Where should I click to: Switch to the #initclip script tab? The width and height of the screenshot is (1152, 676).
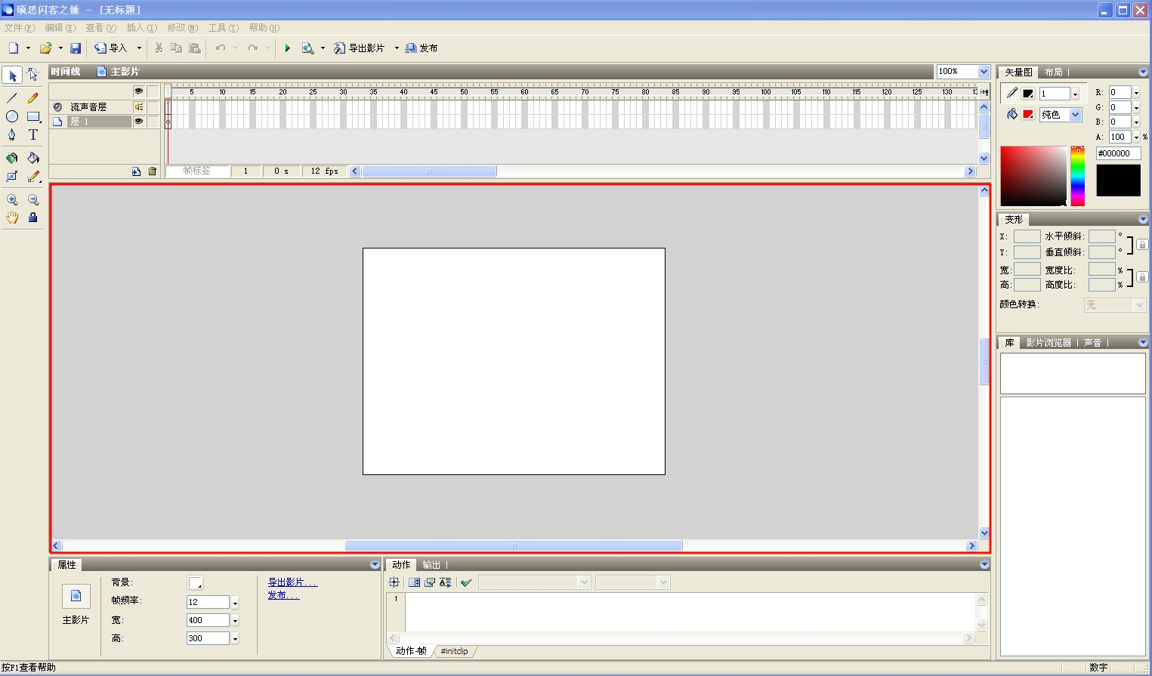click(455, 651)
